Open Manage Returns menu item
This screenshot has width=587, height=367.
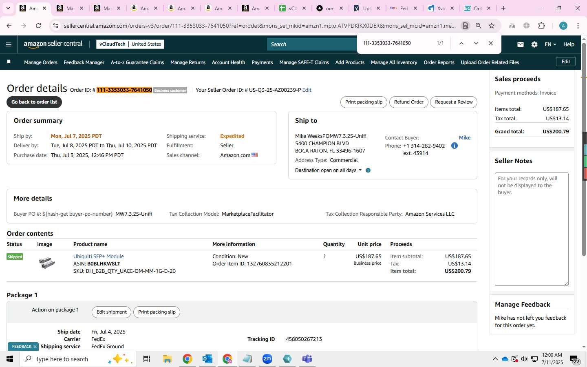(x=188, y=62)
